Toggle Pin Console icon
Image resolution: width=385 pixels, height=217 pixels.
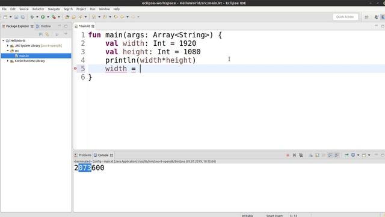pyautogui.click(x=346, y=156)
